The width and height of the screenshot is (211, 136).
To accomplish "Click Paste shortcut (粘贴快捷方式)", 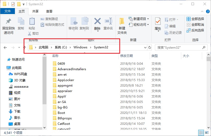I will point(52,25).
